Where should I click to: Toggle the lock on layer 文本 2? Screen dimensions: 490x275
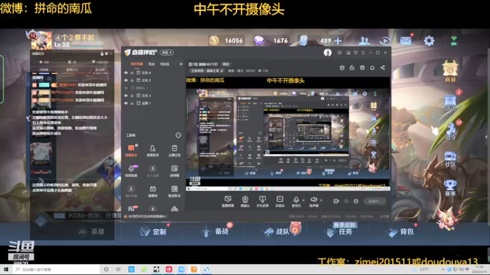coord(132,80)
